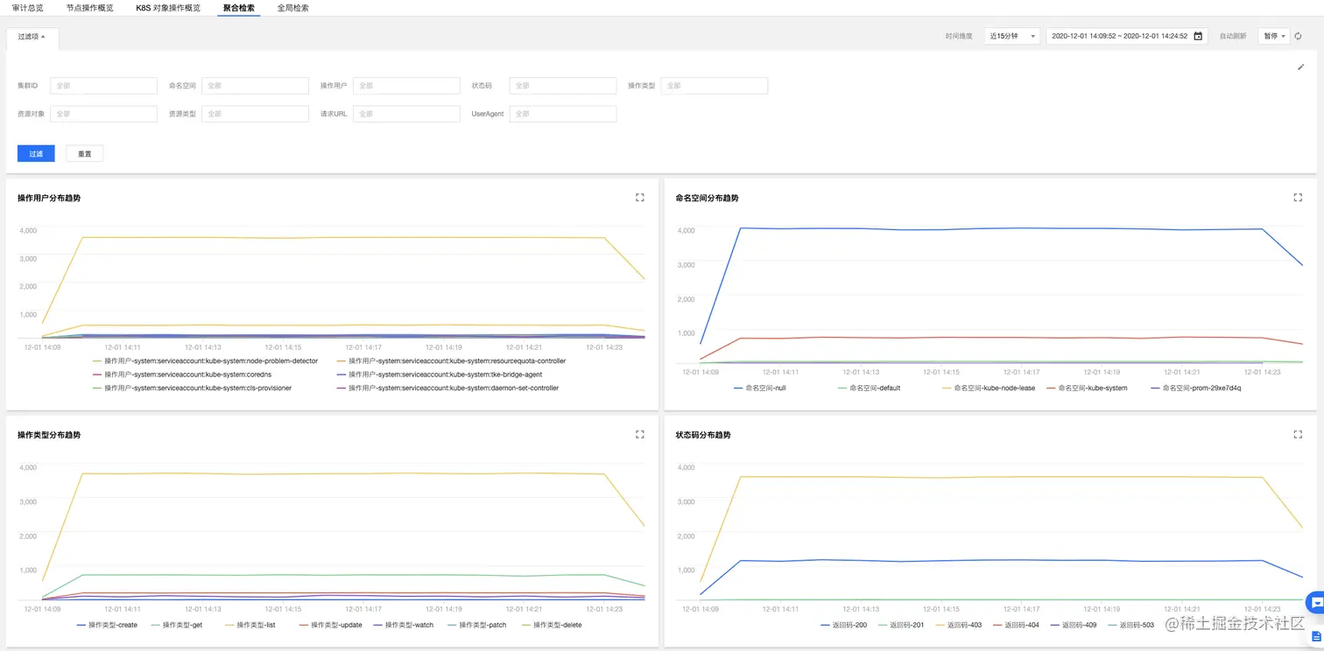Click the blue 过滤 button
This screenshot has width=1324, height=651.
[36, 154]
